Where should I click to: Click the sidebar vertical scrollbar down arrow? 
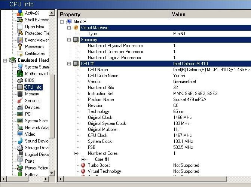52,173
